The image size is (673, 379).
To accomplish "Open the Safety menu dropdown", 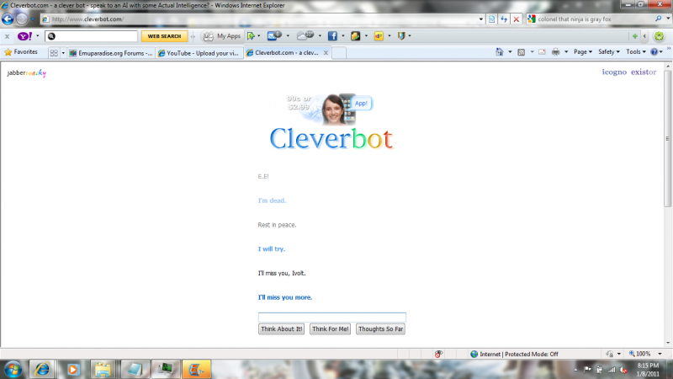I will tap(609, 52).
